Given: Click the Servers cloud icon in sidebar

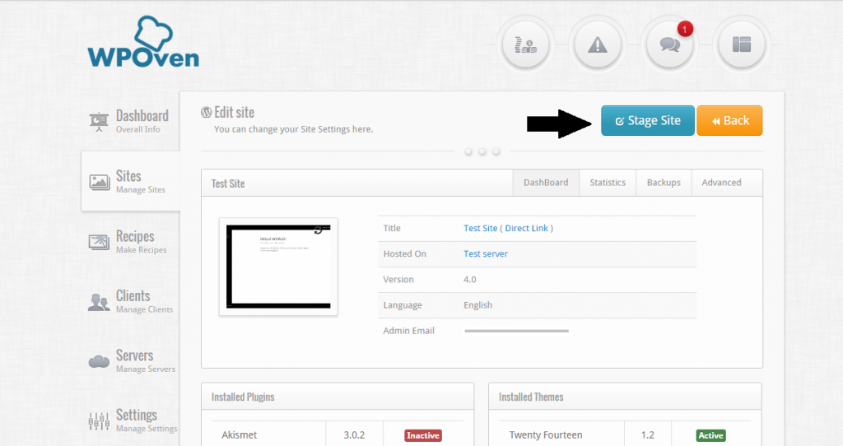Looking at the screenshot, I should [99, 361].
